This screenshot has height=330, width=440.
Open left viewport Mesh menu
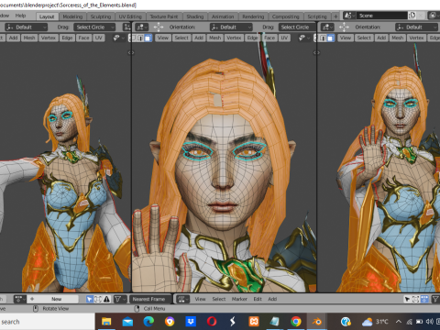tap(29, 38)
